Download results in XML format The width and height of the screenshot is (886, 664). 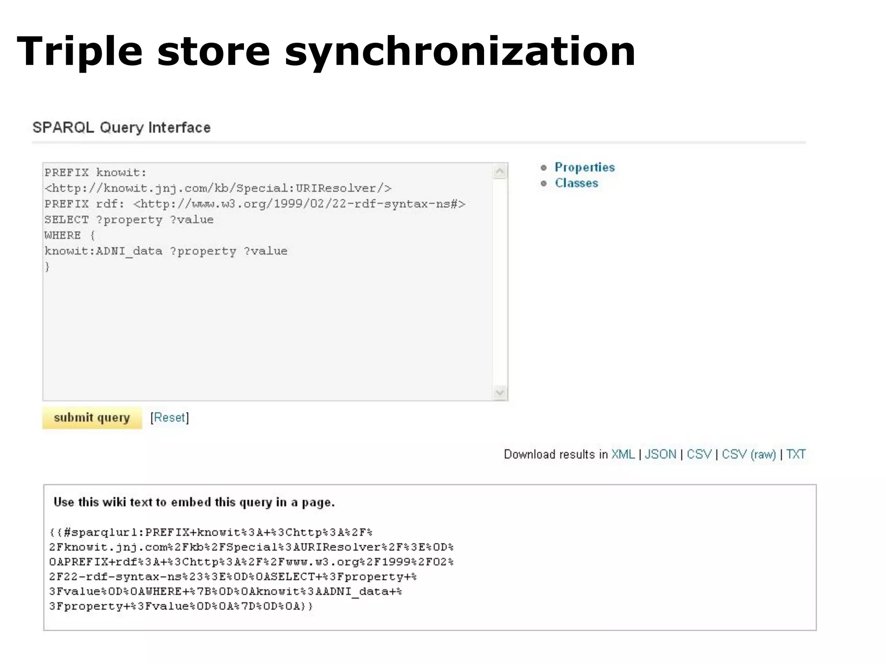pos(623,454)
